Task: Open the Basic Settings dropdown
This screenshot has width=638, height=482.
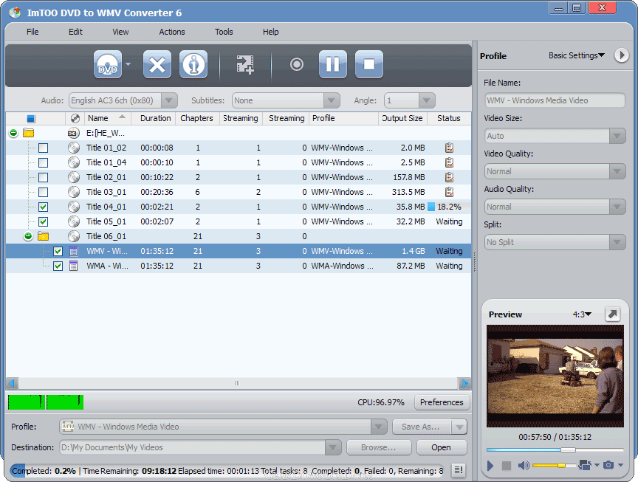Action: (x=576, y=55)
